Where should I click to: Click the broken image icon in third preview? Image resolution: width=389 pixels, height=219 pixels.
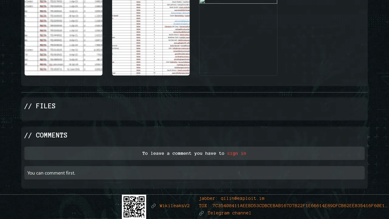click(x=202, y=2)
